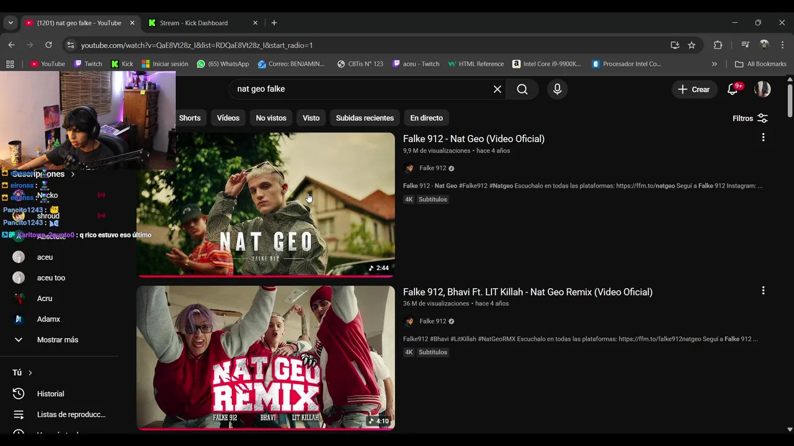794x446 pixels.
Task: Open the YouTube bookmark
Action: 48,64
